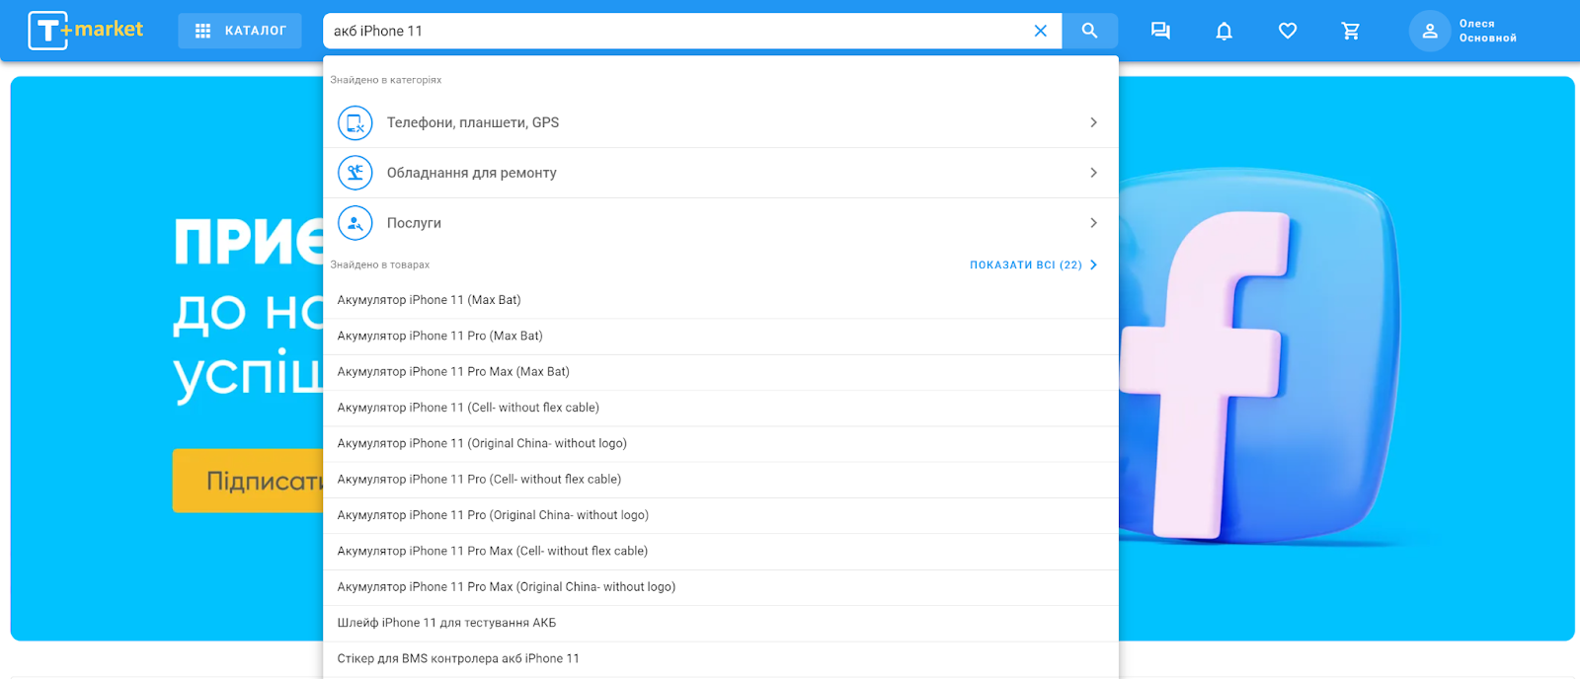This screenshot has width=1580, height=679.
Task: Open favorites heart icon
Action: [1287, 31]
